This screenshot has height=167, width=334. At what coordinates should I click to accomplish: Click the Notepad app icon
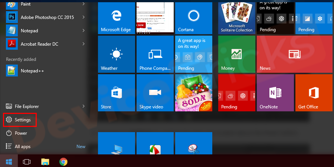pos(12,30)
